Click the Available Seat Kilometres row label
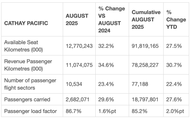Viewport: 192px width, 119px height. [x=23, y=46]
